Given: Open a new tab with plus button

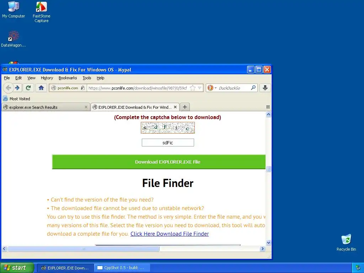Looking at the screenshot, I should click(185, 107).
